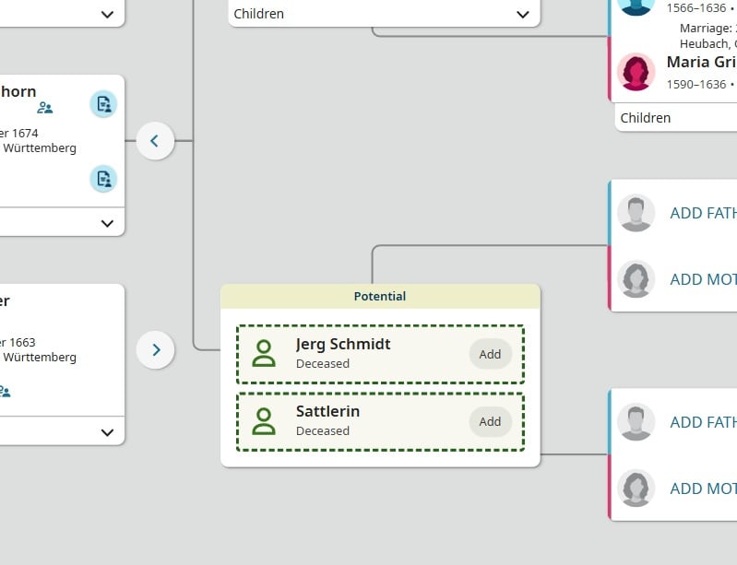The height and width of the screenshot is (565, 737).
Task: Expand the Children dropdown at top center
Action: tap(523, 14)
